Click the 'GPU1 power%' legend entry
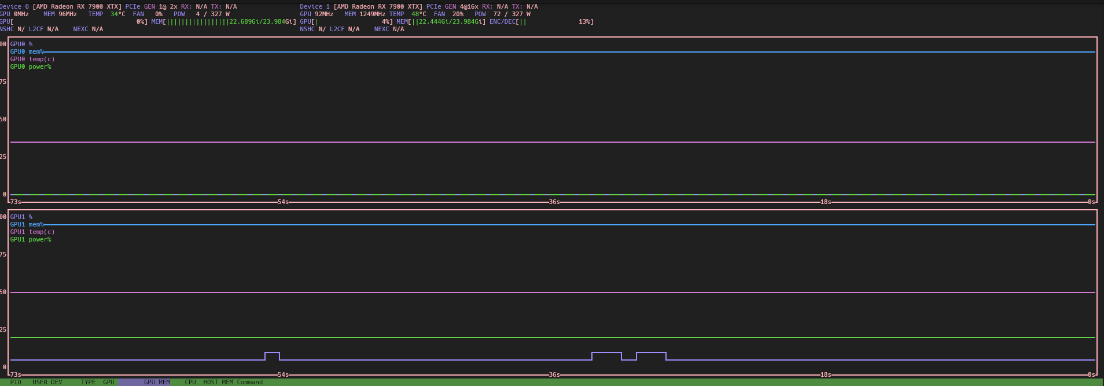Viewport: 1104px width, 386px height. tap(31, 239)
